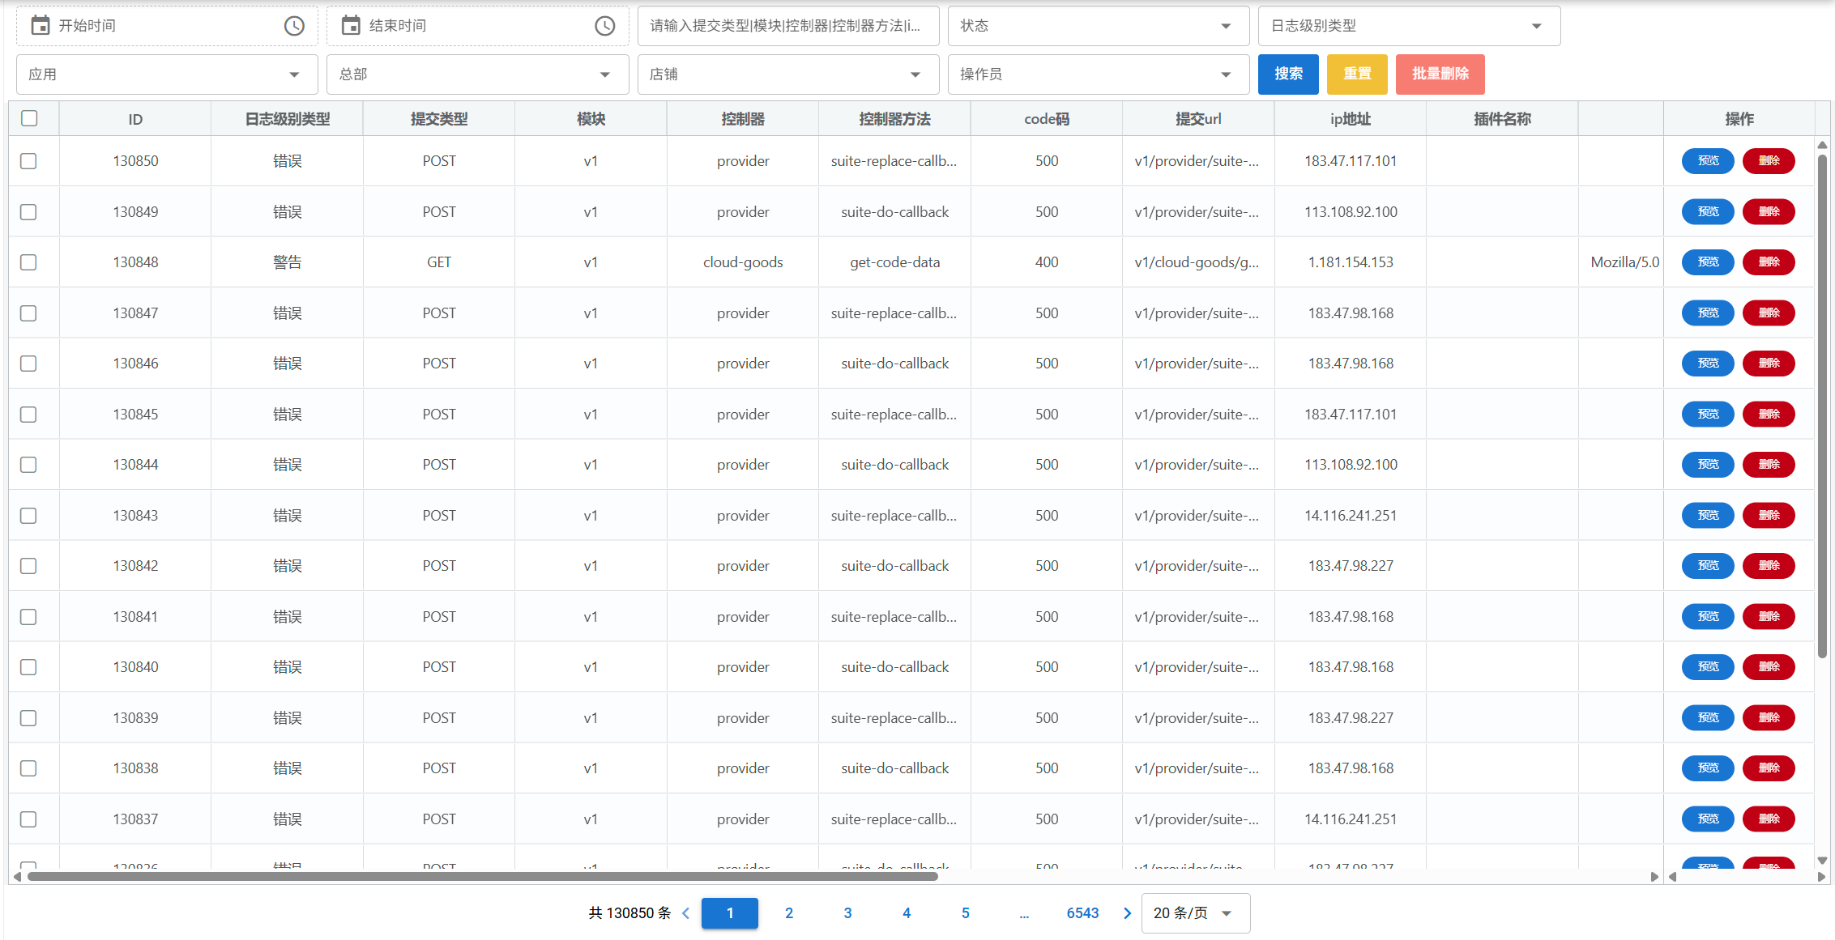Open the 操作员 dropdown
The height and width of the screenshot is (940, 1835).
(x=1098, y=74)
